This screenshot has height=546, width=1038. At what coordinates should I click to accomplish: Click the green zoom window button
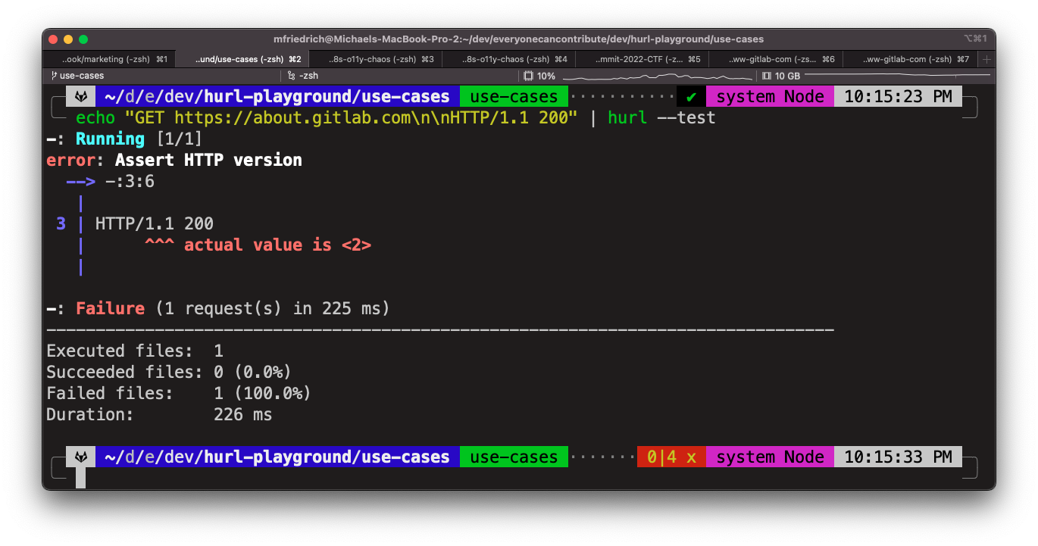coord(83,39)
